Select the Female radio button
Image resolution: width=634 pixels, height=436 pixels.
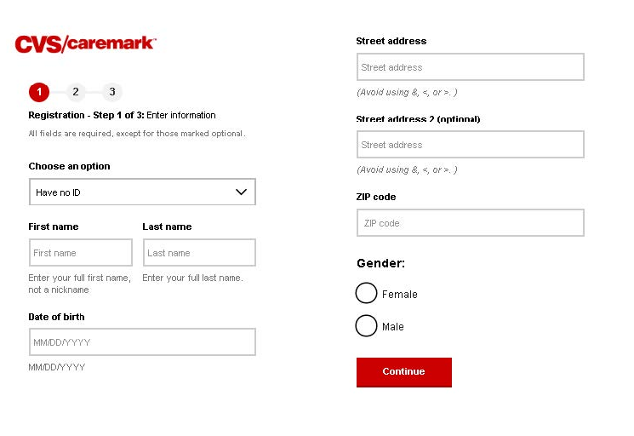[x=366, y=294]
